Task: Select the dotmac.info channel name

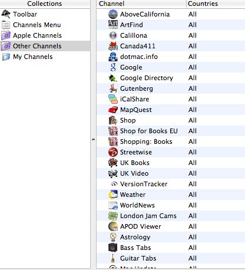Action: pyautogui.click(x=139, y=57)
